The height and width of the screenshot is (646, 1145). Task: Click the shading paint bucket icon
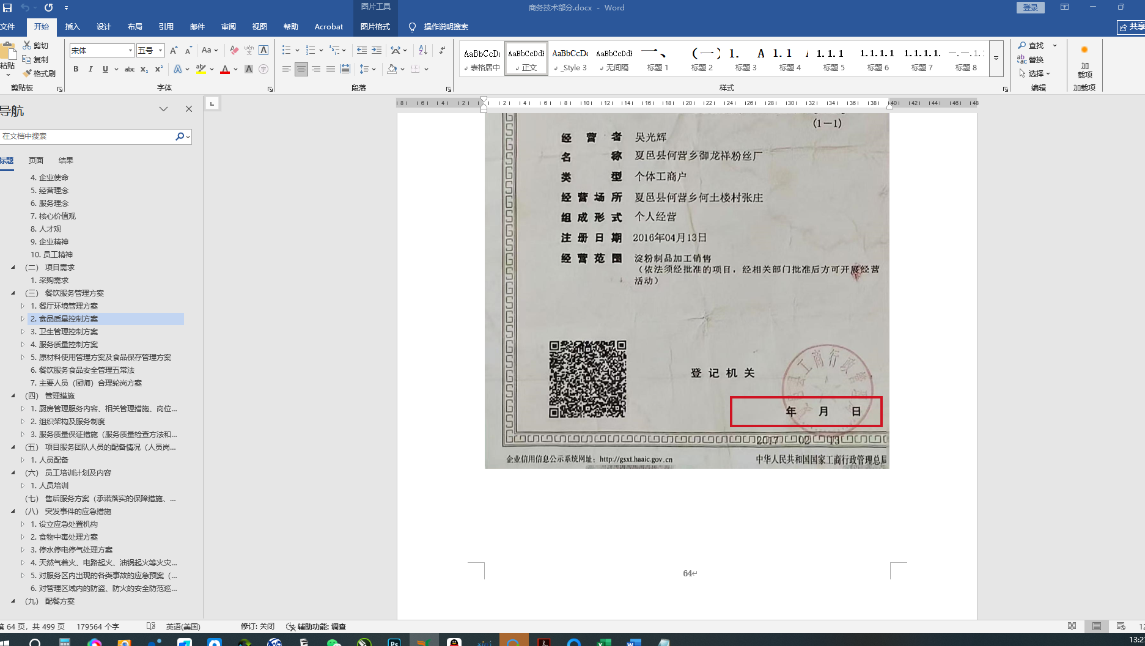(392, 69)
